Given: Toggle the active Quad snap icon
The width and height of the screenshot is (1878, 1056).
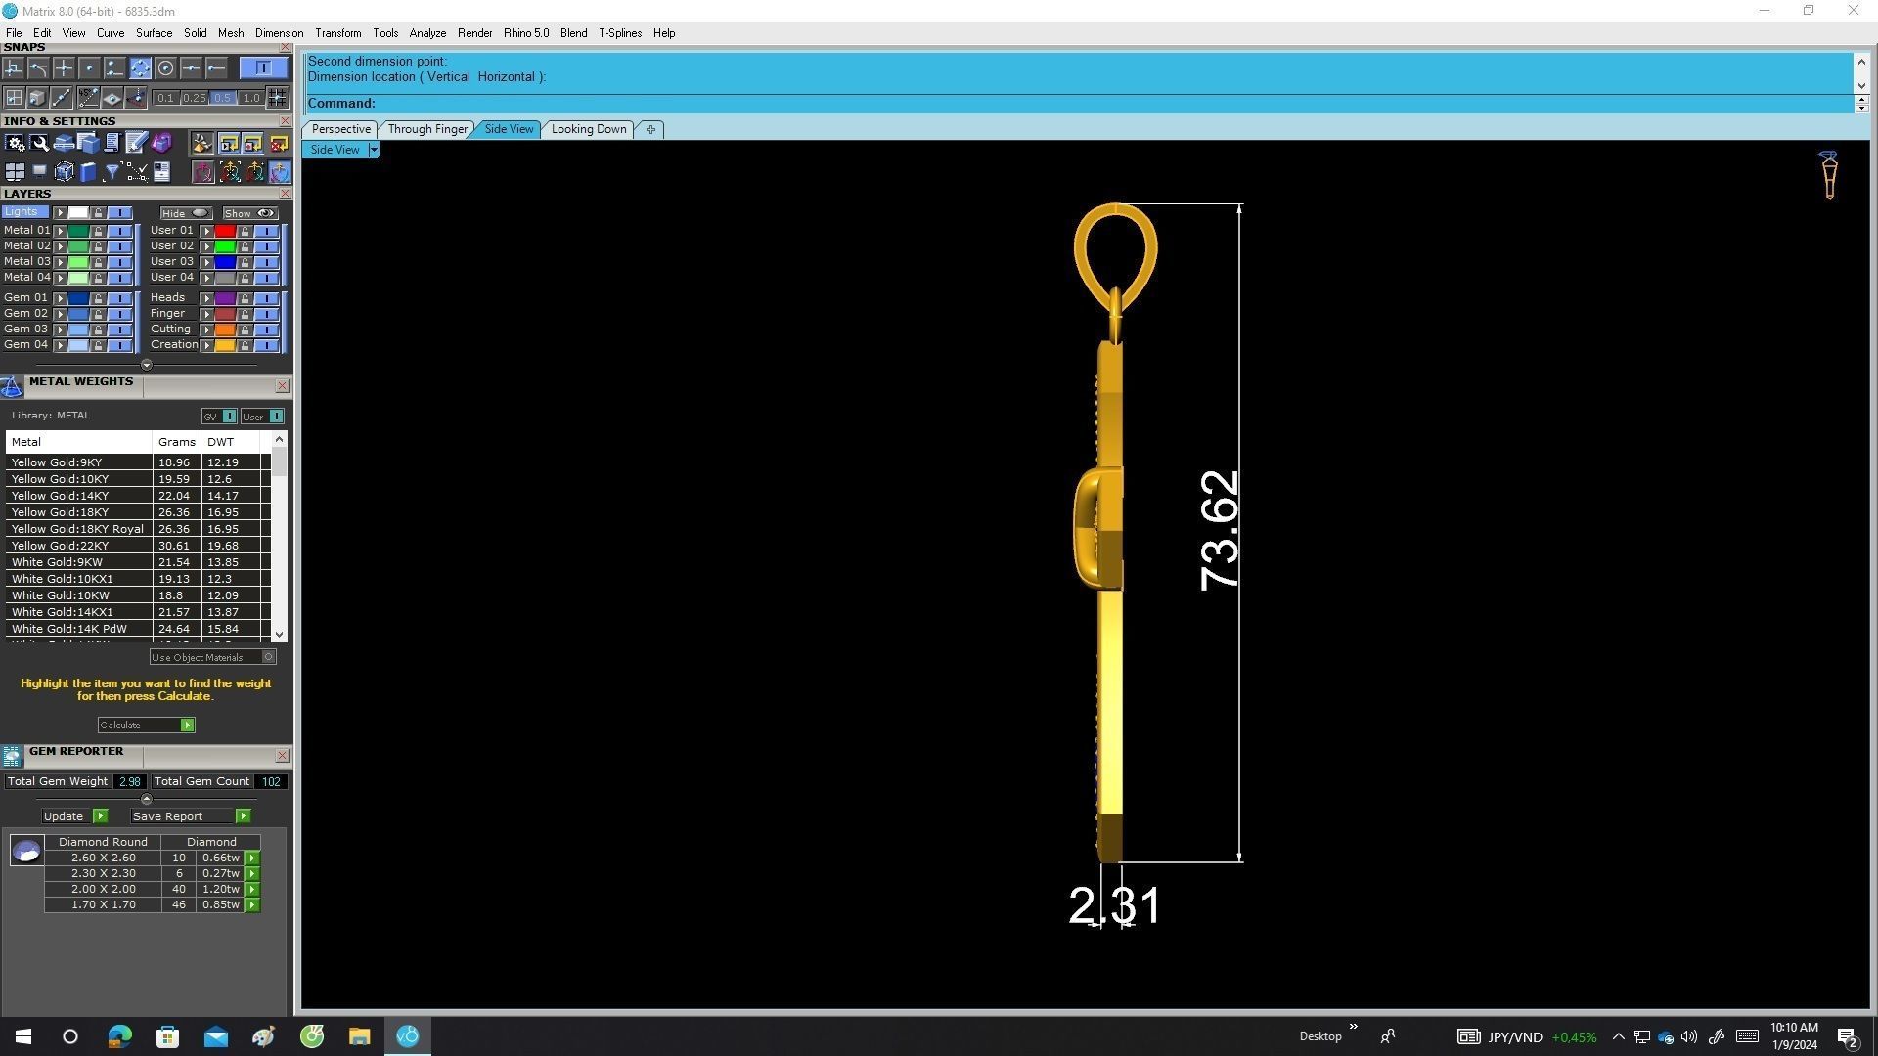Looking at the screenshot, I should [140, 67].
